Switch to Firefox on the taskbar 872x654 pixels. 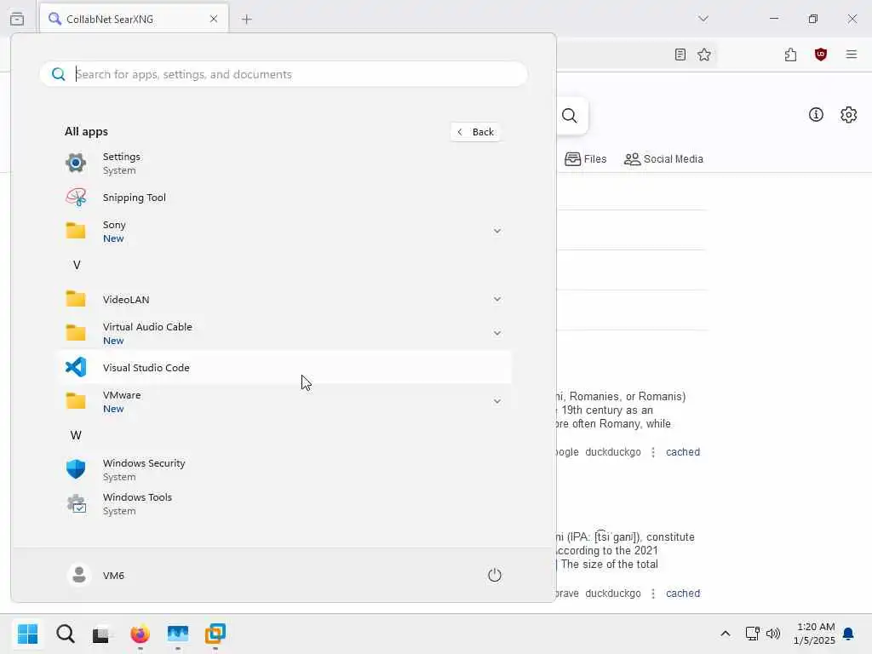(x=141, y=634)
